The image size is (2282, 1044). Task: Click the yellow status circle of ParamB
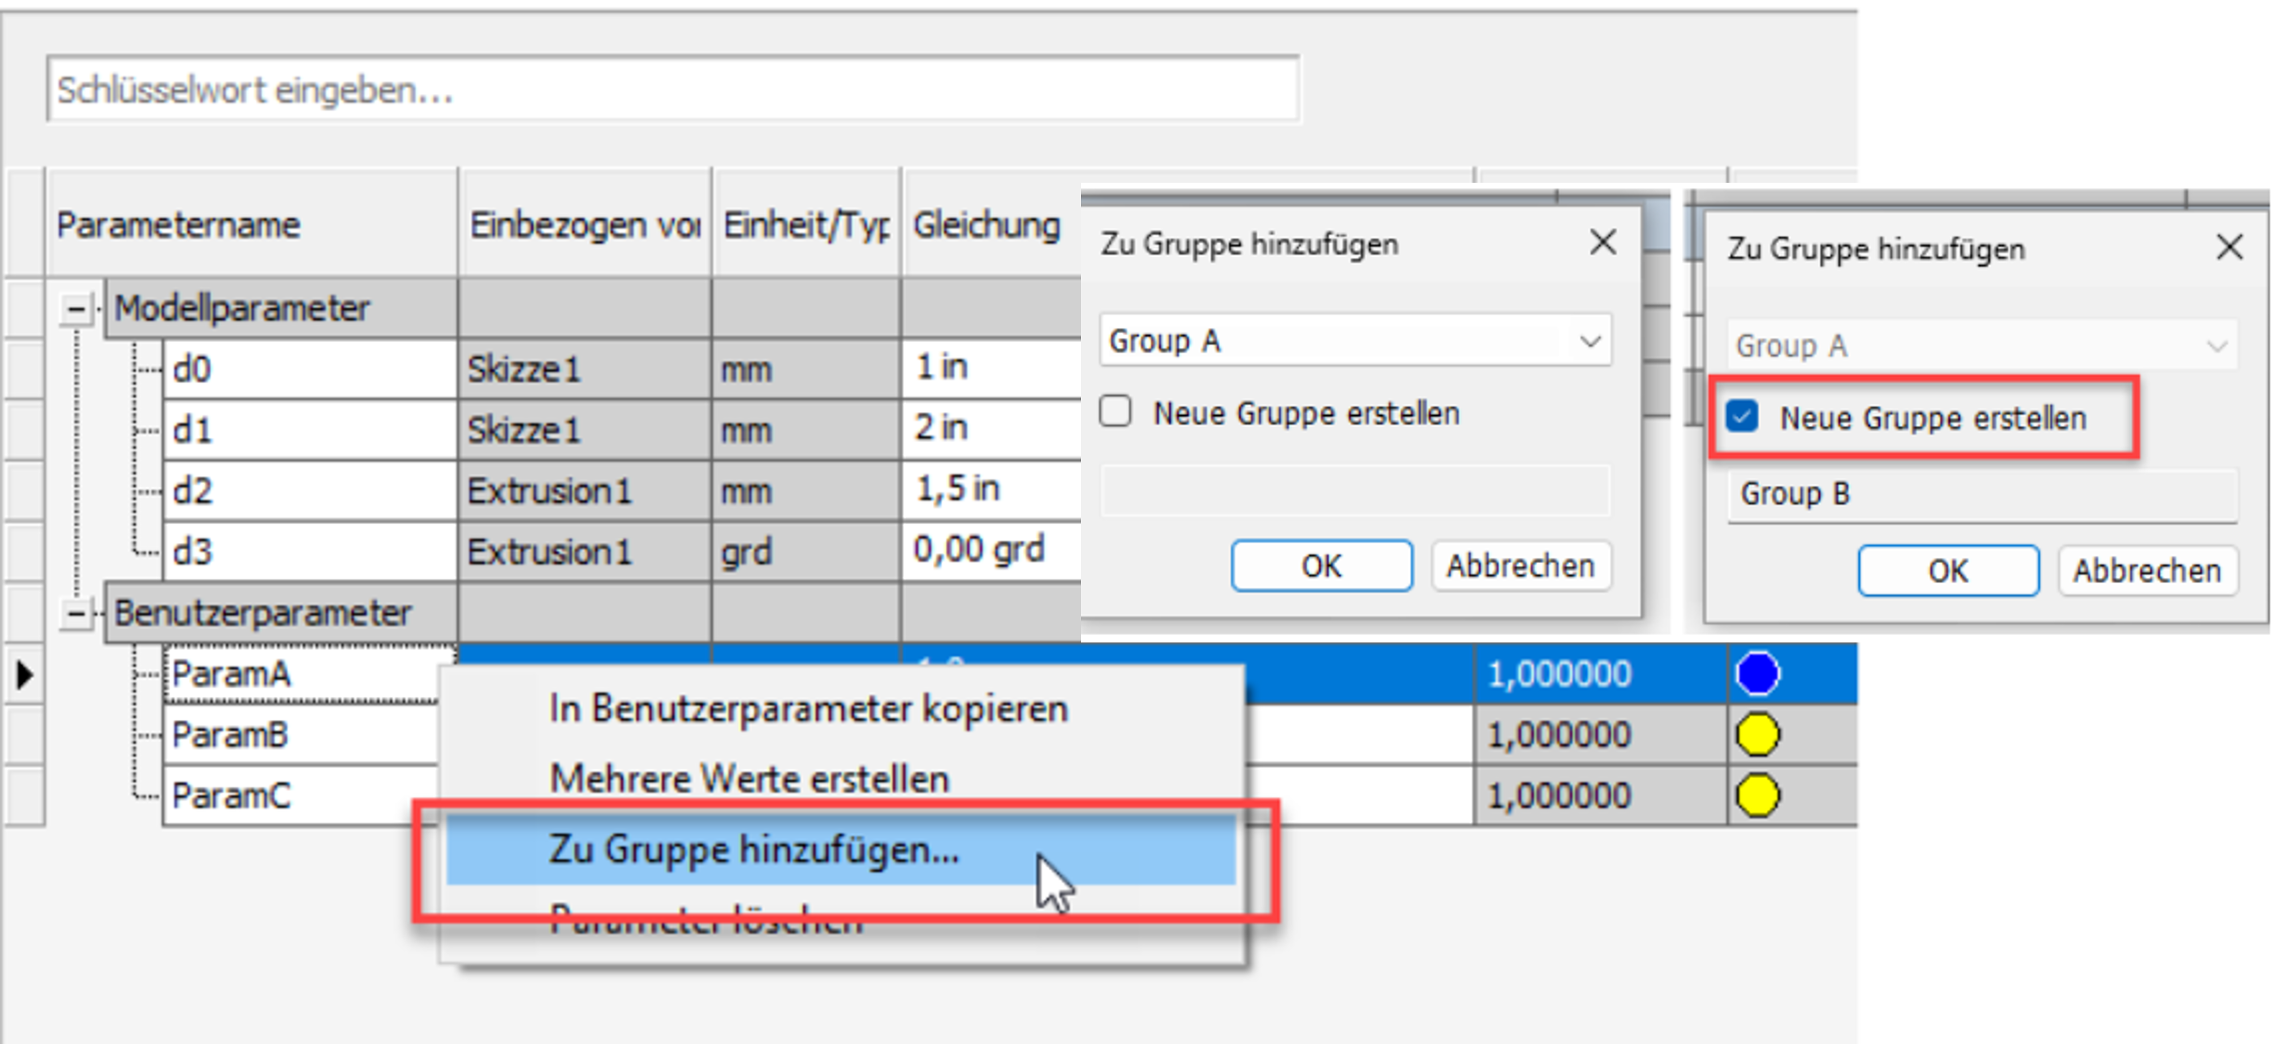1758,735
